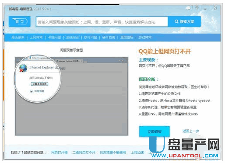Image resolution: width=225 pixels, height=163 pixels.
Task: Click the 4.重置DNS step text
Action: (168, 114)
